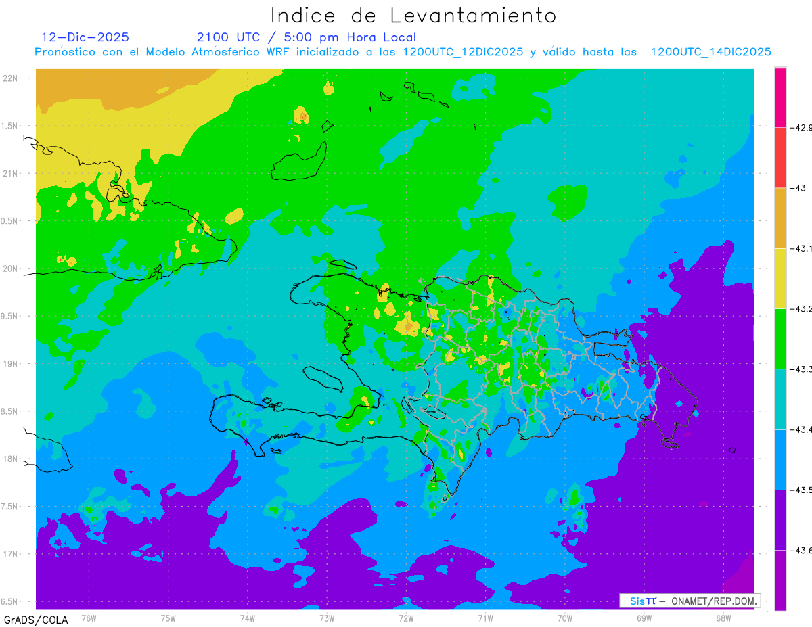Screen dimensions: 812x627
Task: Click the GrADS/COLA label
Action: [31, 620]
